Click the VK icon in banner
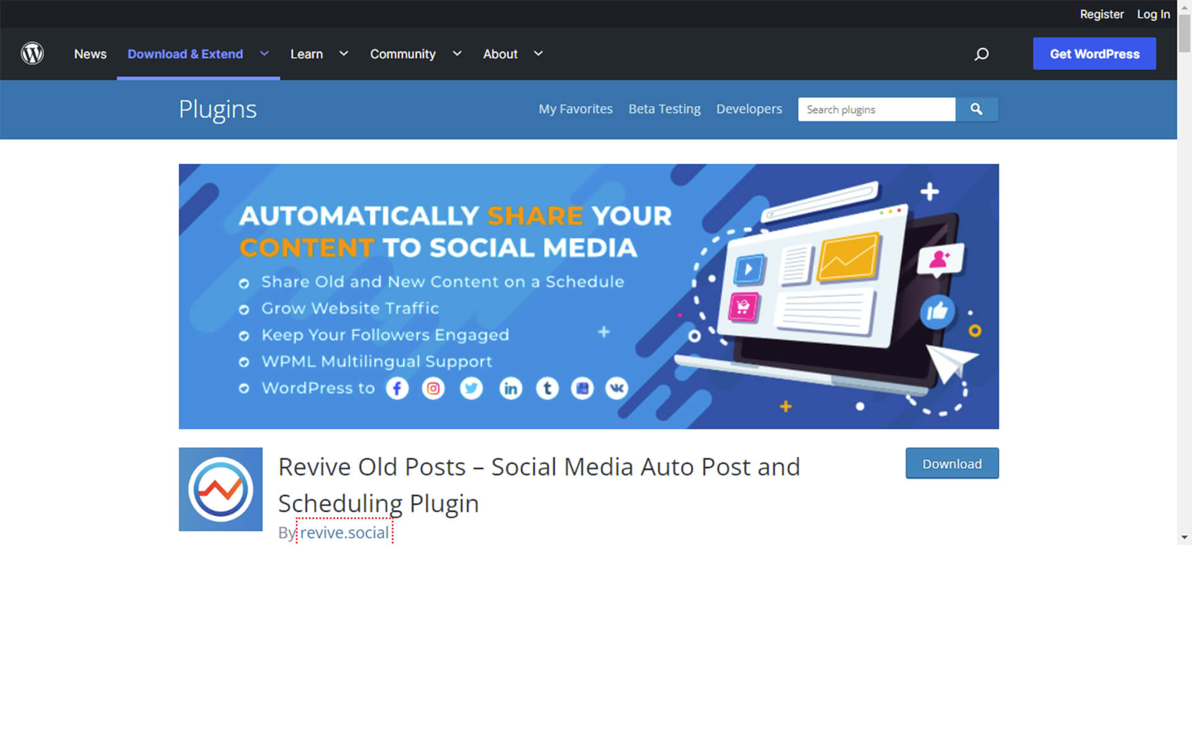Viewport: 1192px width, 745px height. click(x=616, y=389)
